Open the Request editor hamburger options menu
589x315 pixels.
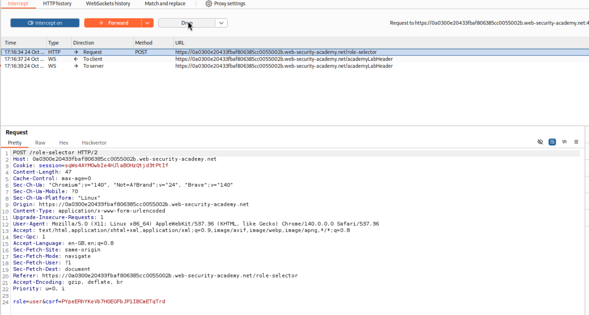576,142
